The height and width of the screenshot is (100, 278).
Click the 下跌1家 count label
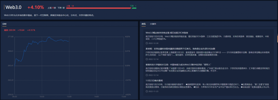click(x=61, y=8)
